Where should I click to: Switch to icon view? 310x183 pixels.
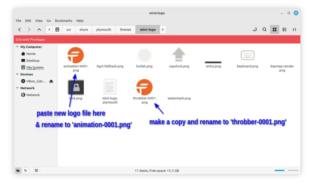click(275, 30)
